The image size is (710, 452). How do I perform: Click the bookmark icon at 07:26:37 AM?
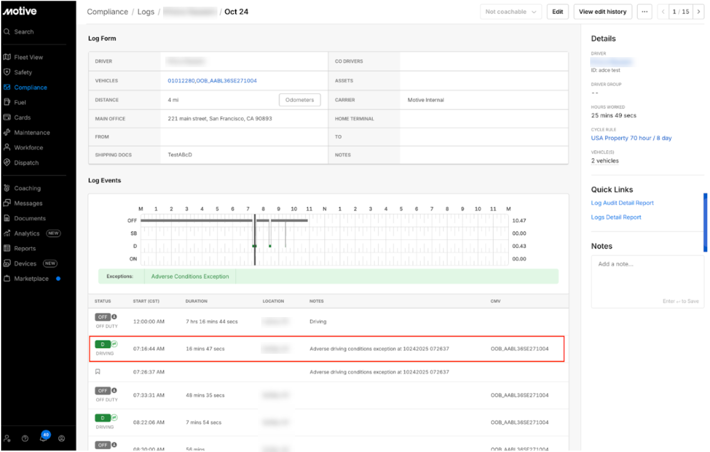[x=98, y=371]
